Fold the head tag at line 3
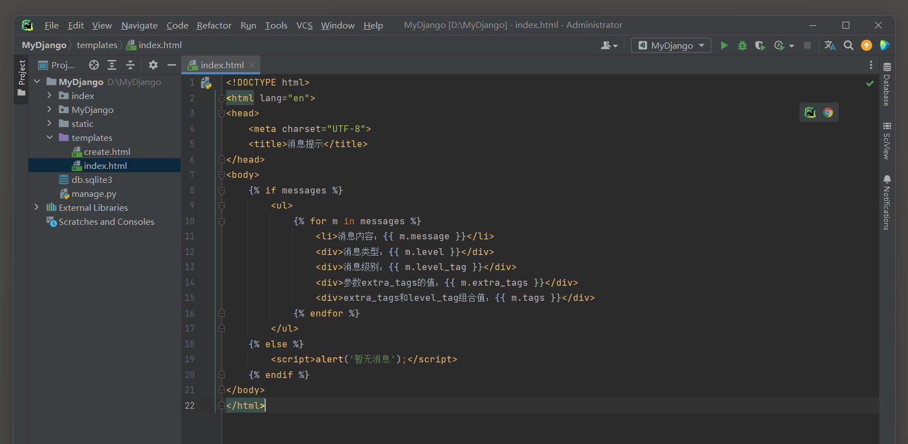Screen dimensions: 908x444 click(x=222, y=114)
